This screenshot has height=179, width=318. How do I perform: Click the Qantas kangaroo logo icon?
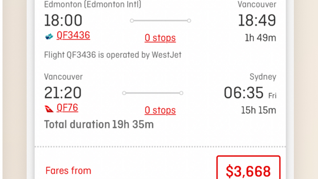click(x=49, y=109)
